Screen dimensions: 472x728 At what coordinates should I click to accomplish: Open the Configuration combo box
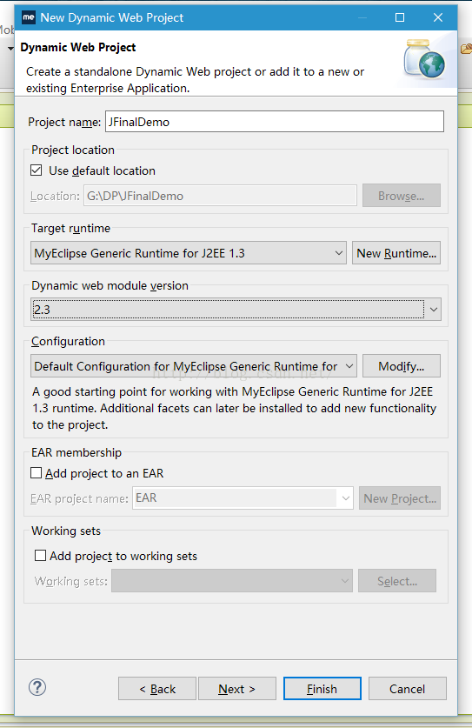(x=194, y=366)
